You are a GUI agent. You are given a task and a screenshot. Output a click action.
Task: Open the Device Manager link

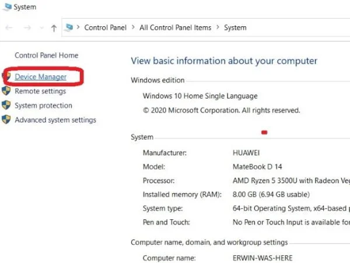point(40,76)
